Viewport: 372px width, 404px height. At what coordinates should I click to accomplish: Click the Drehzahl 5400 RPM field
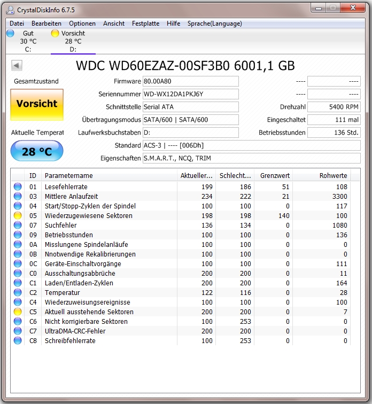click(334, 107)
